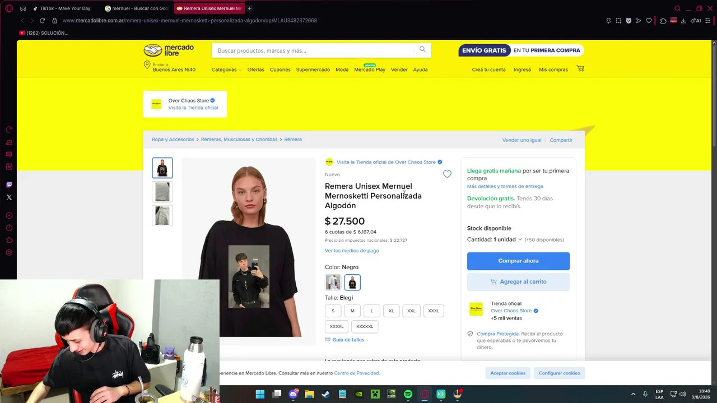The height and width of the screenshot is (403, 717).
Task: Open the History clock icon in sidebar
Action: pyautogui.click(x=9, y=228)
